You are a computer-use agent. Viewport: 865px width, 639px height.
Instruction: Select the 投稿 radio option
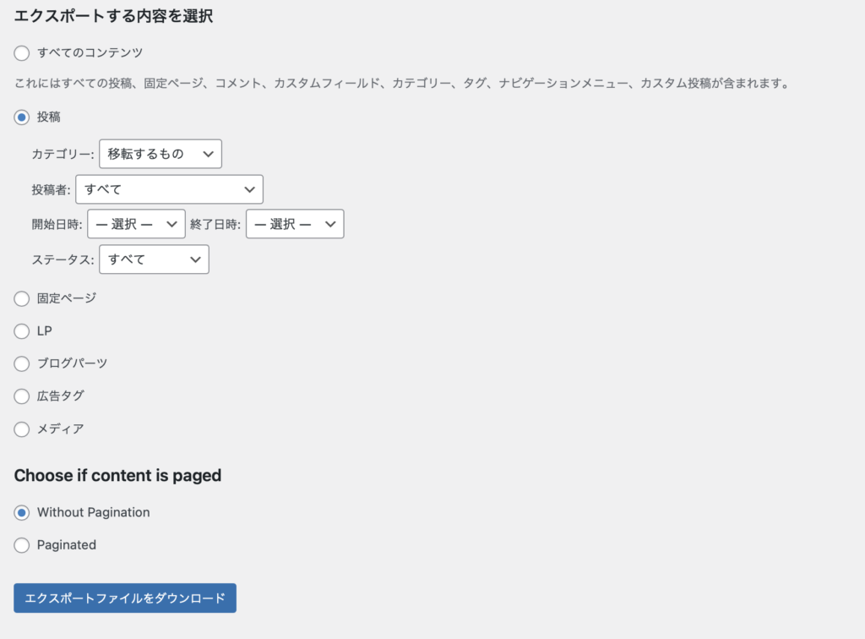pos(22,117)
